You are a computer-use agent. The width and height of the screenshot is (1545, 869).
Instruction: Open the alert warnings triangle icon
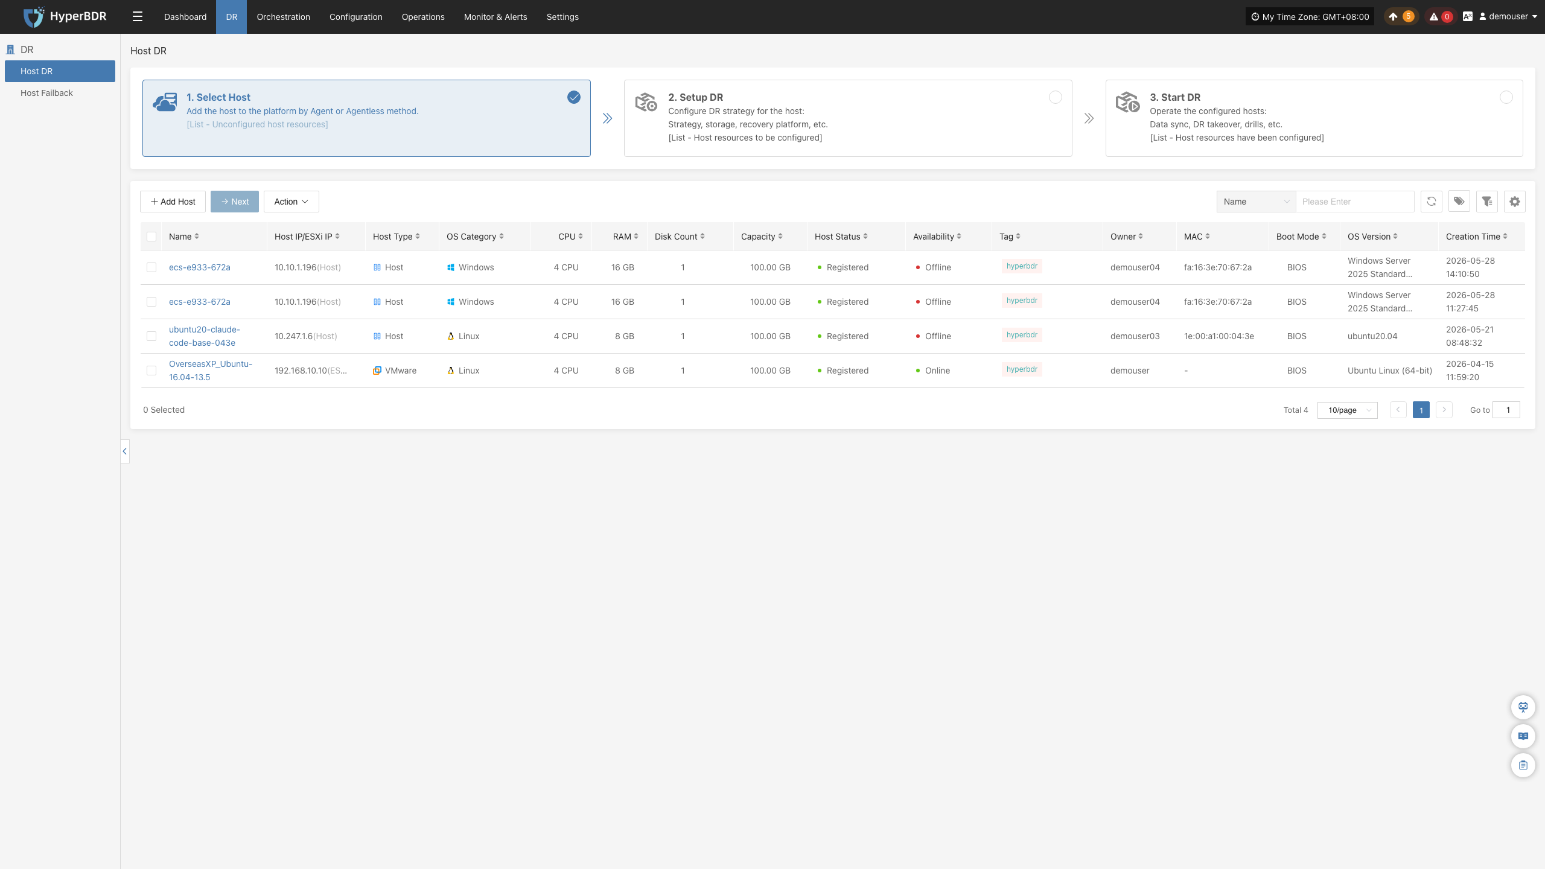pyautogui.click(x=1433, y=17)
